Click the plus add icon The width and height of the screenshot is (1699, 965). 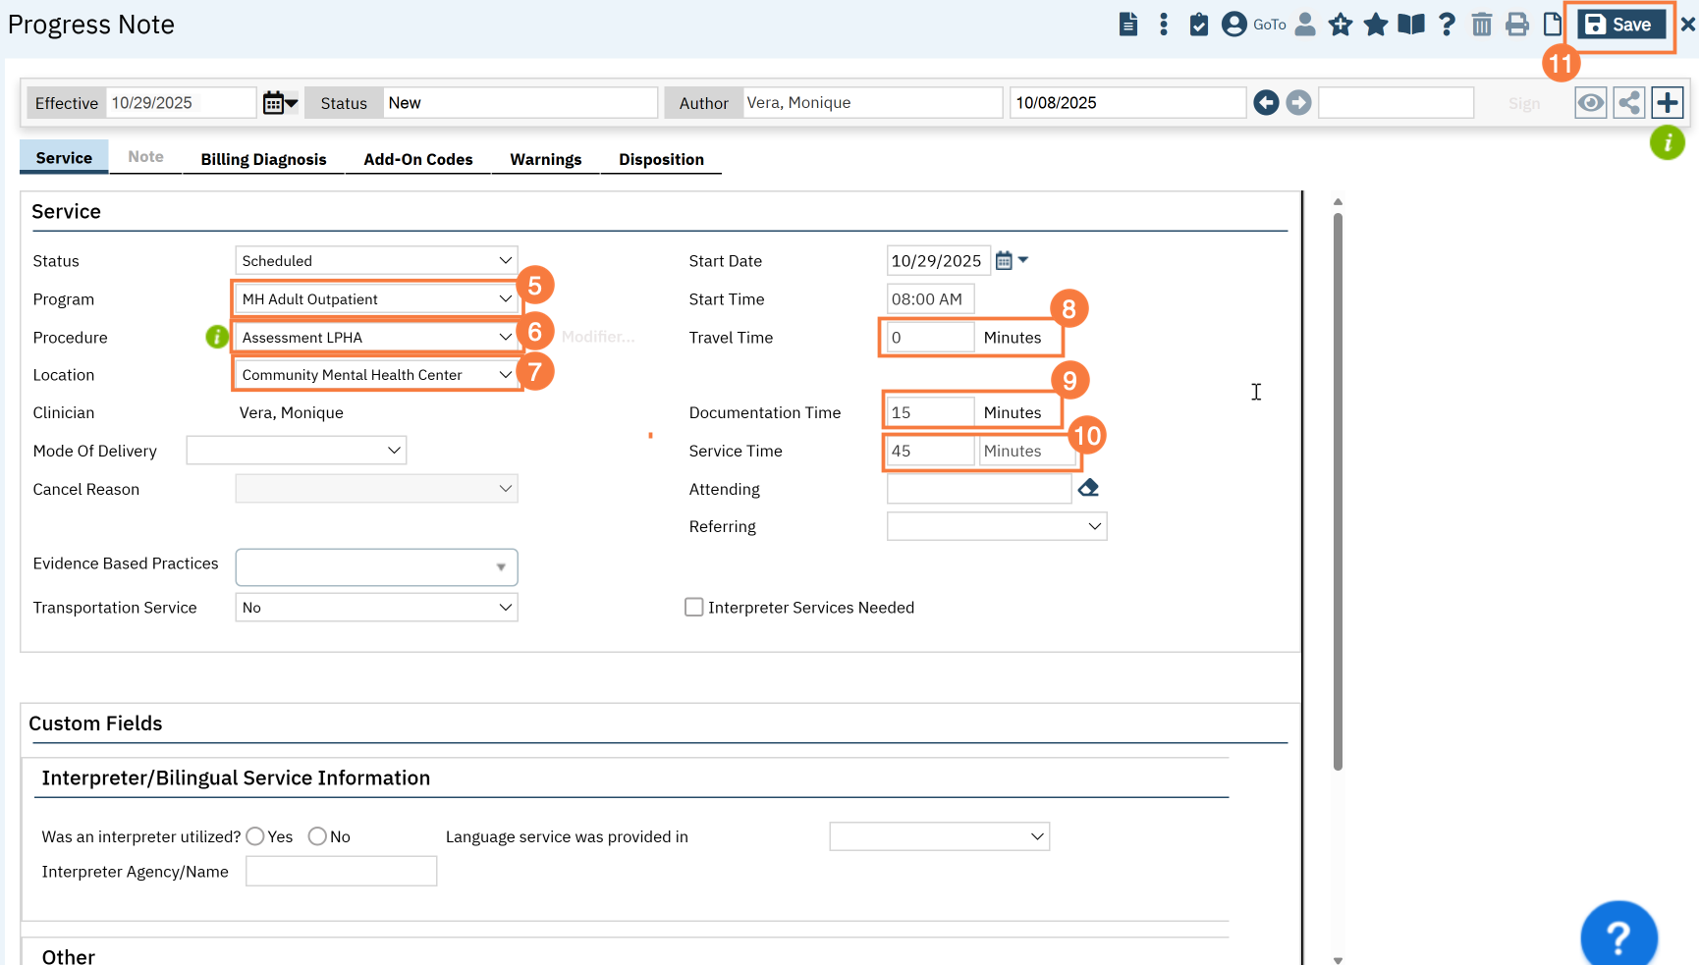1667,103
